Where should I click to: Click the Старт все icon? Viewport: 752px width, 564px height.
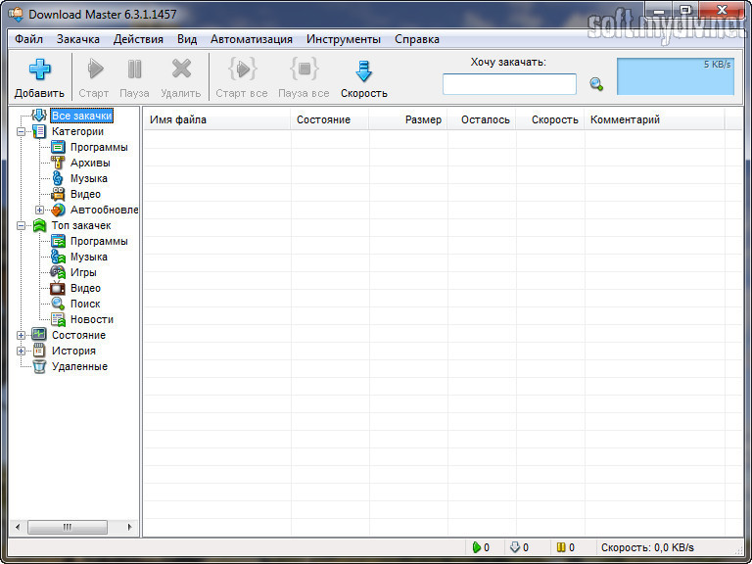[x=242, y=70]
